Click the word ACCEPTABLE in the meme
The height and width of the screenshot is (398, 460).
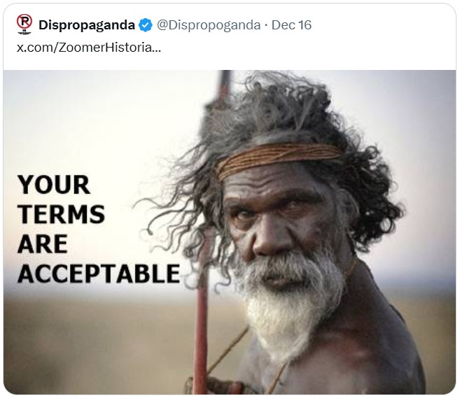[x=99, y=273]
